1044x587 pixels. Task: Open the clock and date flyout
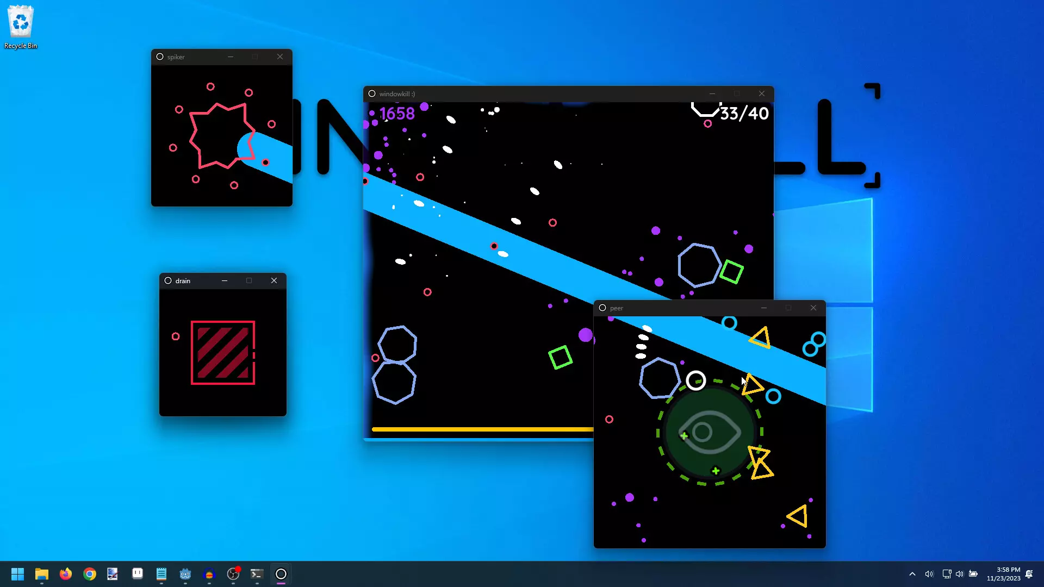[1004, 574]
